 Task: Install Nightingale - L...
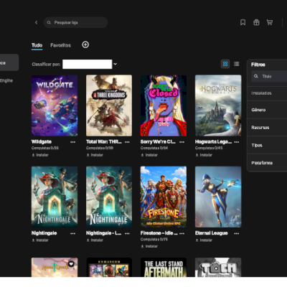pos(95,240)
